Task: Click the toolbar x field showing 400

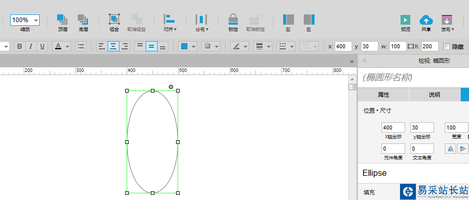Action: pyautogui.click(x=343, y=46)
